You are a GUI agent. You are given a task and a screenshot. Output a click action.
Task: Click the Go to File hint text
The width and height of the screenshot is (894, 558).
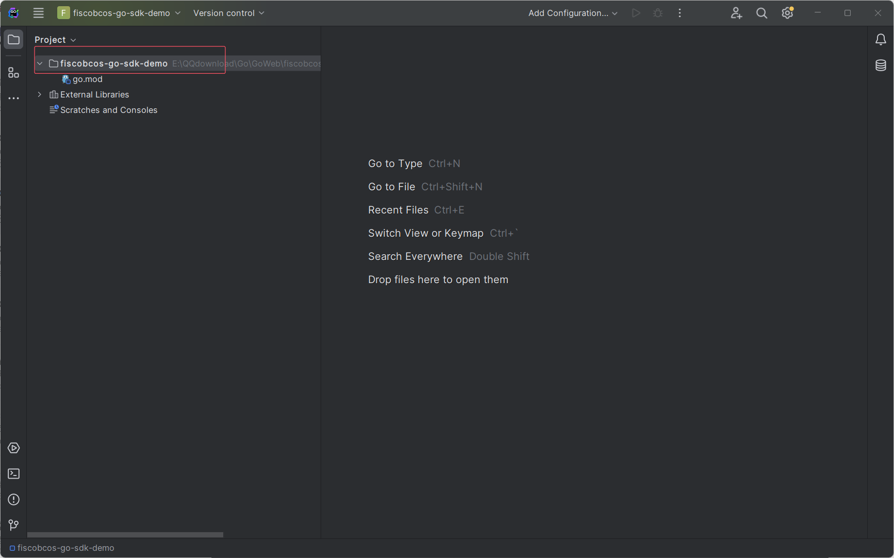pos(392,187)
